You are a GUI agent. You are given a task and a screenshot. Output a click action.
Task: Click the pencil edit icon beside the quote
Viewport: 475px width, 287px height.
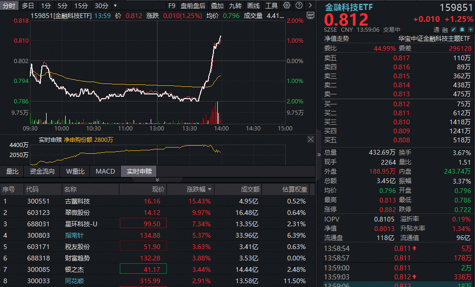coord(454,29)
